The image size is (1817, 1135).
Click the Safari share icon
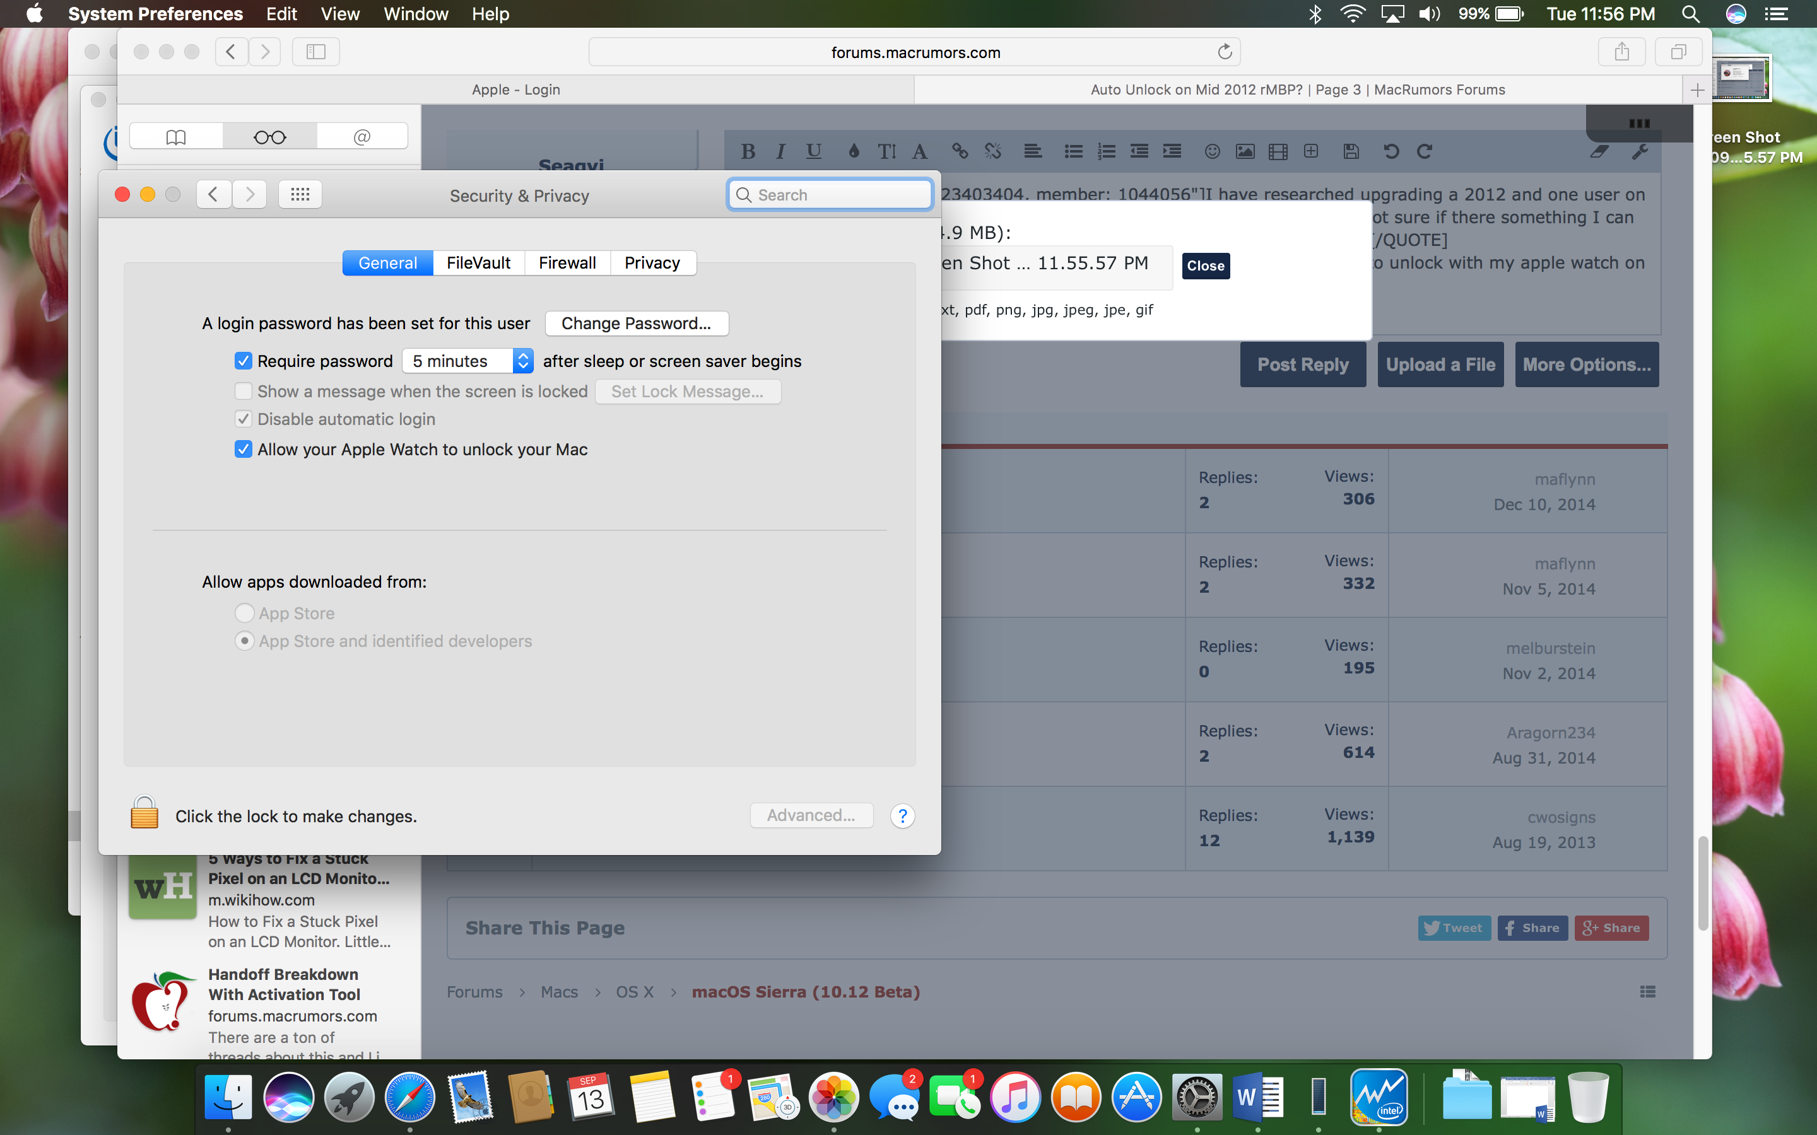click(1621, 52)
